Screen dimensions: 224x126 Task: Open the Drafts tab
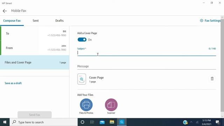(x=59, y=21)
